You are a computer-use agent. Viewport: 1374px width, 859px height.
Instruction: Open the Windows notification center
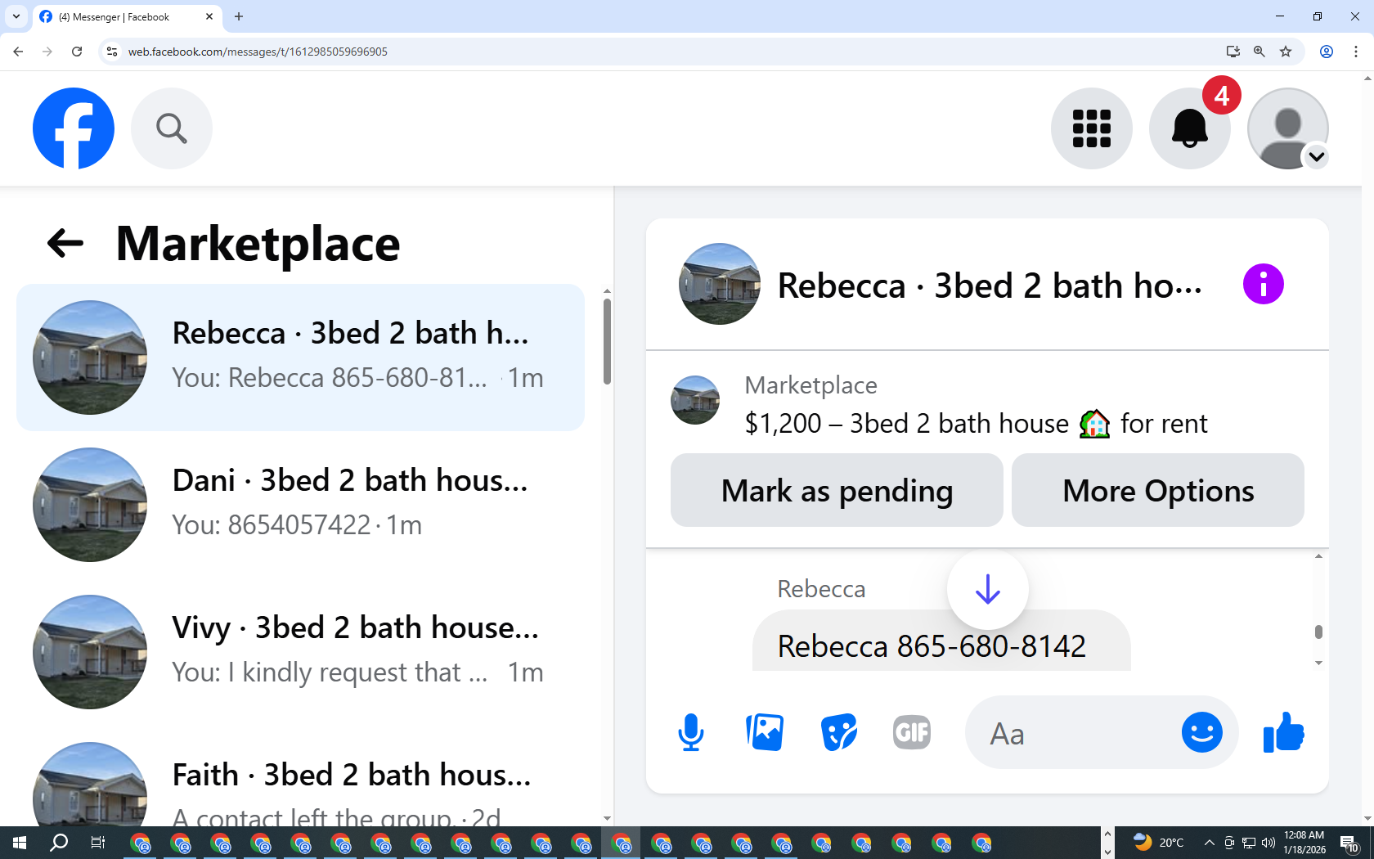tap(1349, 843)
